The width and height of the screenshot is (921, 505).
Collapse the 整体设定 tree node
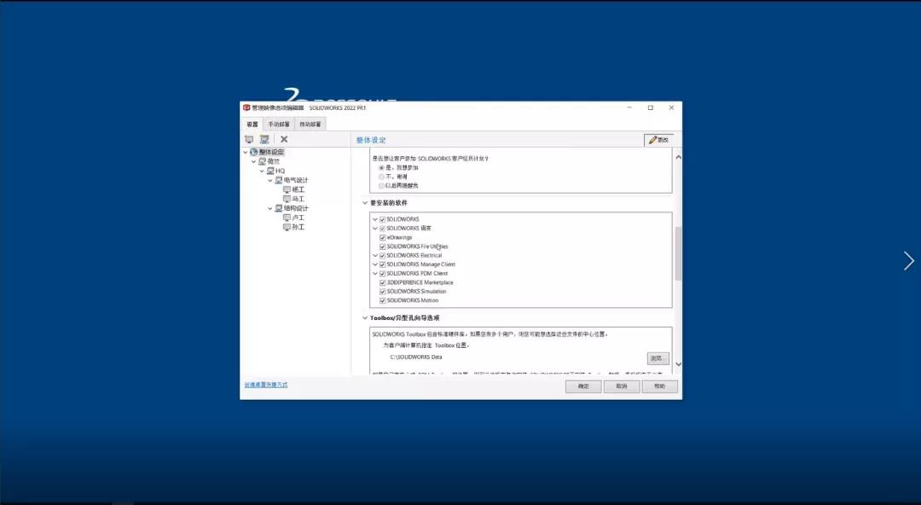[246, 152]
